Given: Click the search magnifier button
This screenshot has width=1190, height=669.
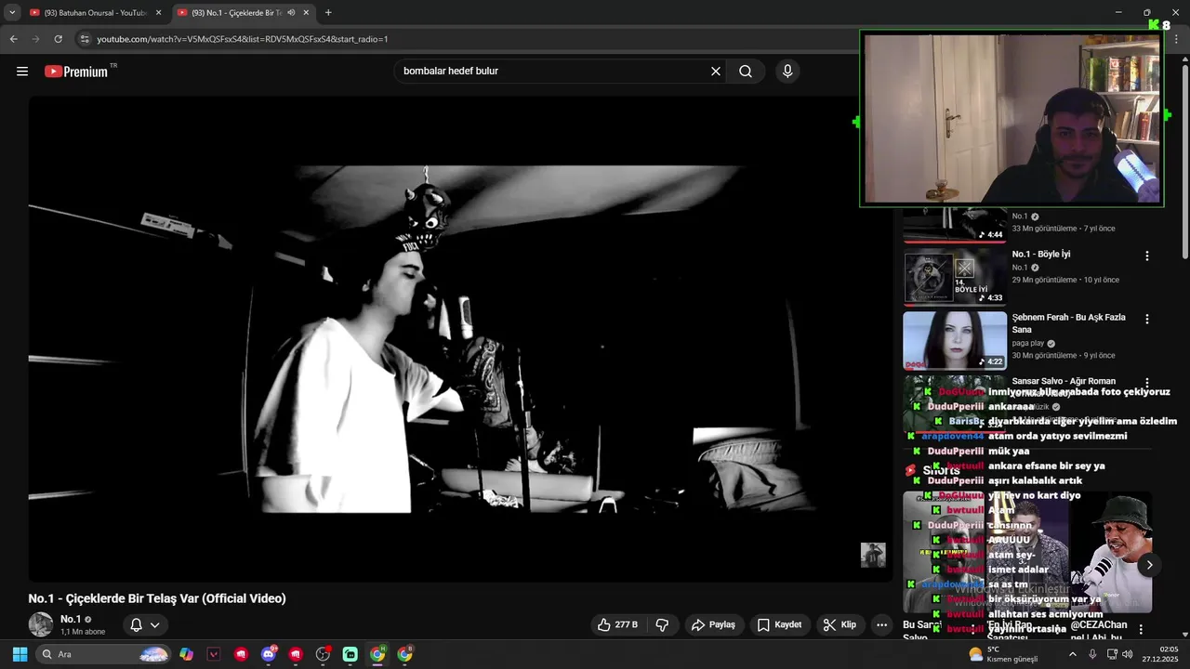Looking at the screenshot, I should pyautogui.click(x=746, y=72).
